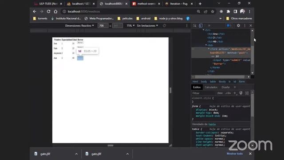This screenshot has height=160, width=284.
Task: Close the DevTools panel
Action: (251, 26)
